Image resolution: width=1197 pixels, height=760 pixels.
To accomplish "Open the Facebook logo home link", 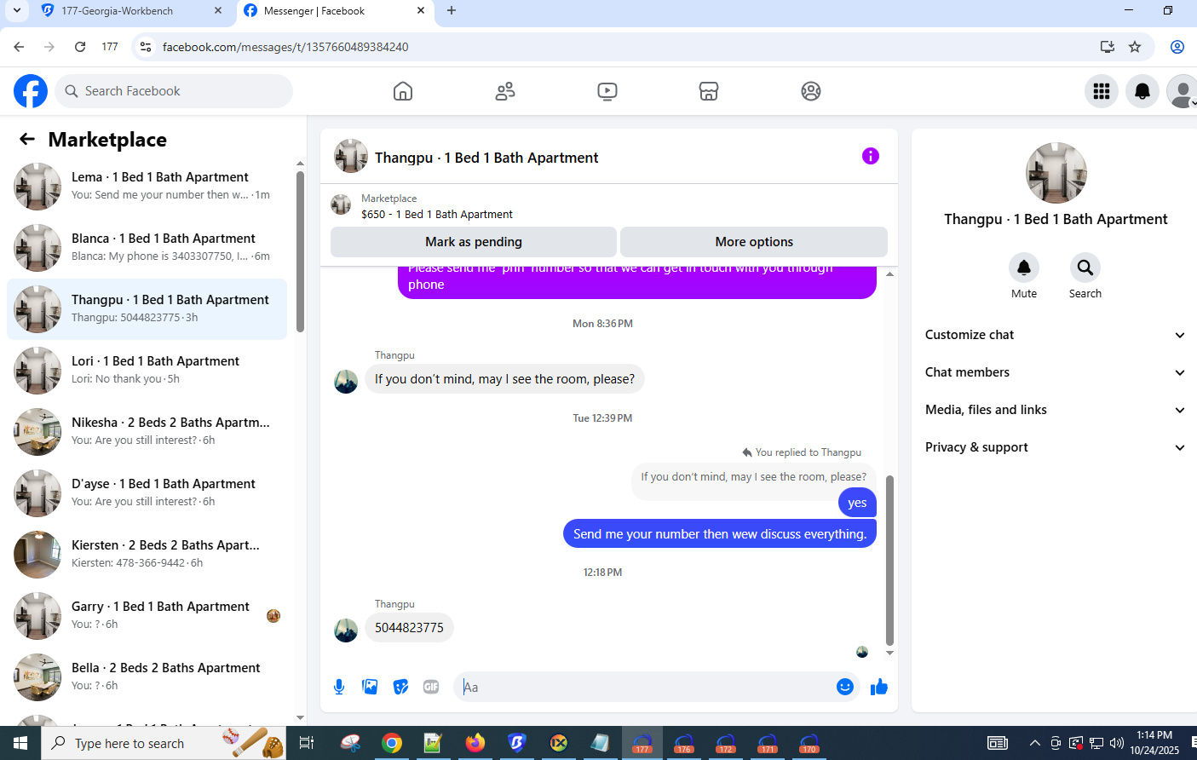I will [x=31, y=91].
